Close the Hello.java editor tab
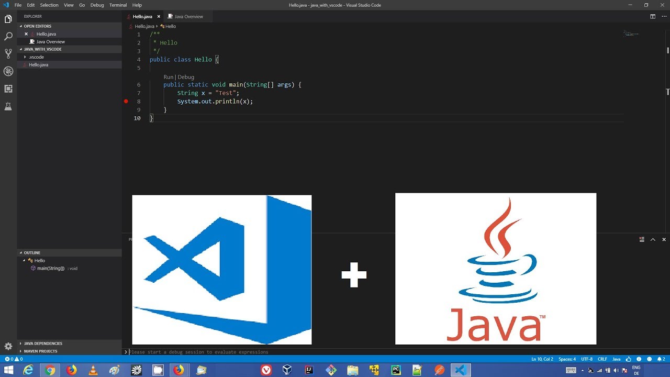The width and height of the screenshot is (670, 377). pos(159,17)
